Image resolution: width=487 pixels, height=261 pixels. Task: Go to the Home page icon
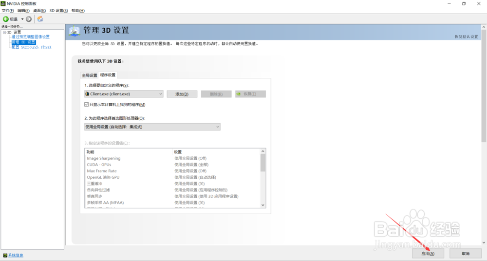(x=40, y=19)
